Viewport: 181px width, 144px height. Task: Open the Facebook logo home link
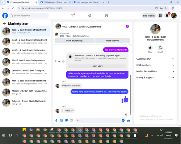pos(5,16)
